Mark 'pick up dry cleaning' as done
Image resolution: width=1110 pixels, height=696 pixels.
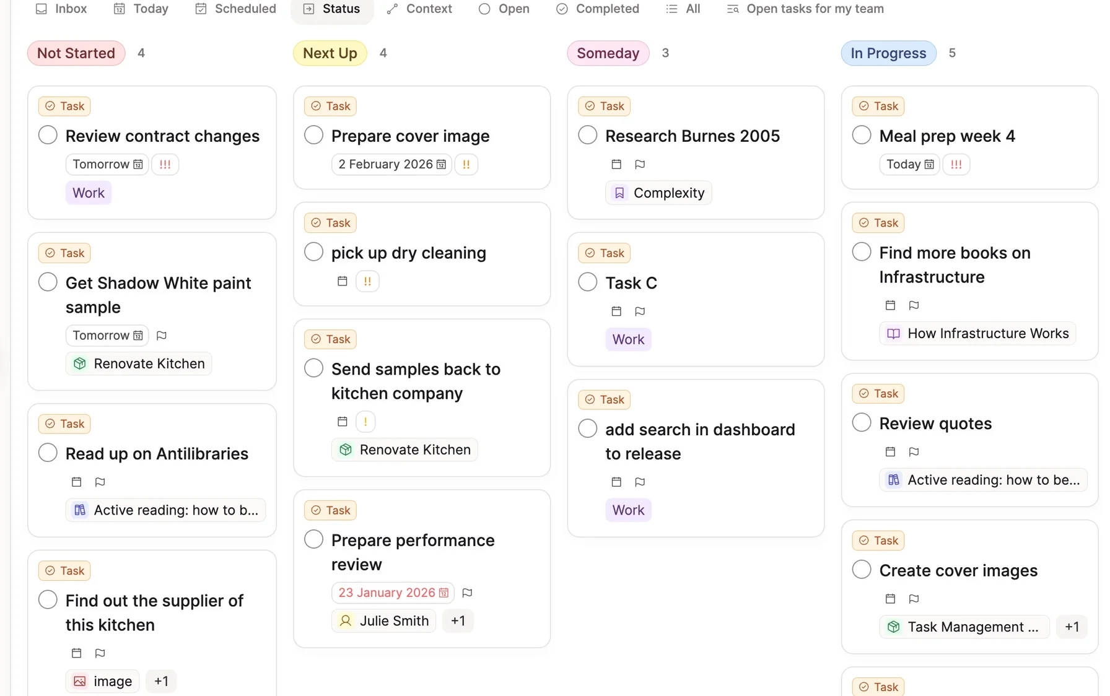coord(313,252)
